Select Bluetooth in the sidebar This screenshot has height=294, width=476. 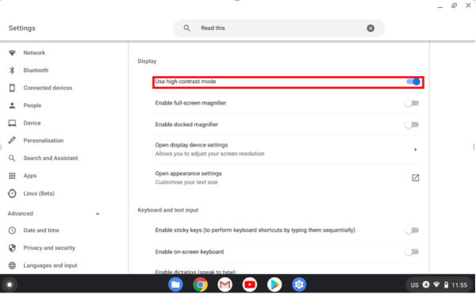pos(36,71)
